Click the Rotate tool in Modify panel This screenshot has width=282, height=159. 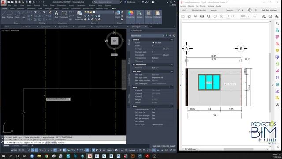(40, 12)
